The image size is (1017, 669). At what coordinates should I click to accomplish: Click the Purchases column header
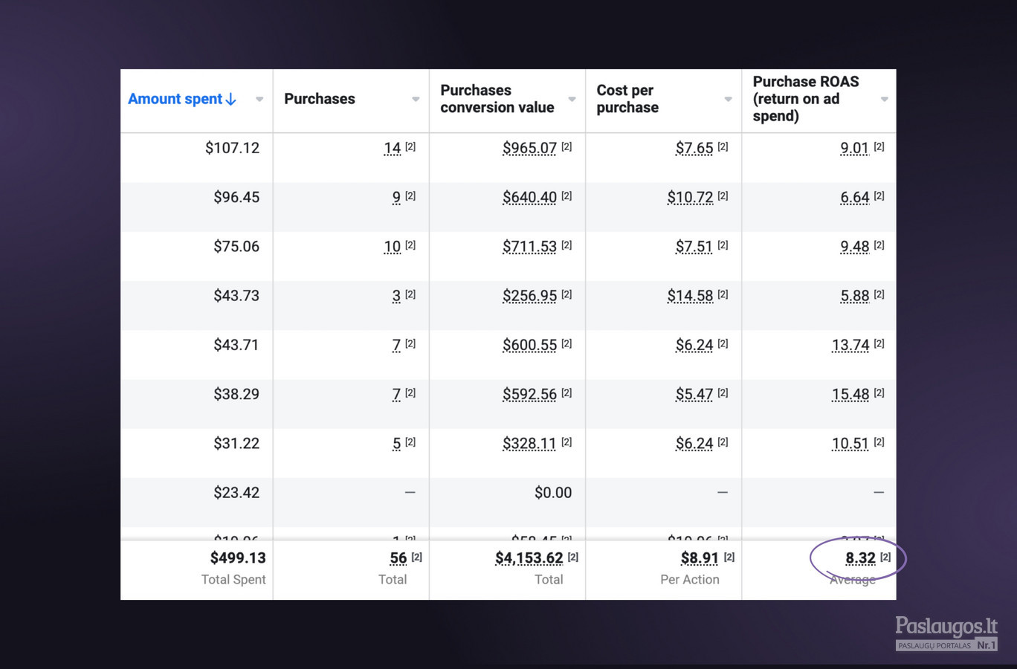click(x=320, y=99)
